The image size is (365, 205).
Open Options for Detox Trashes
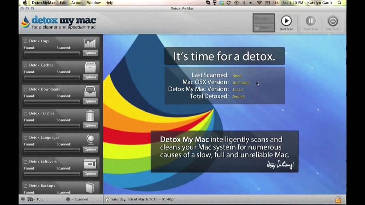(90, 125)
